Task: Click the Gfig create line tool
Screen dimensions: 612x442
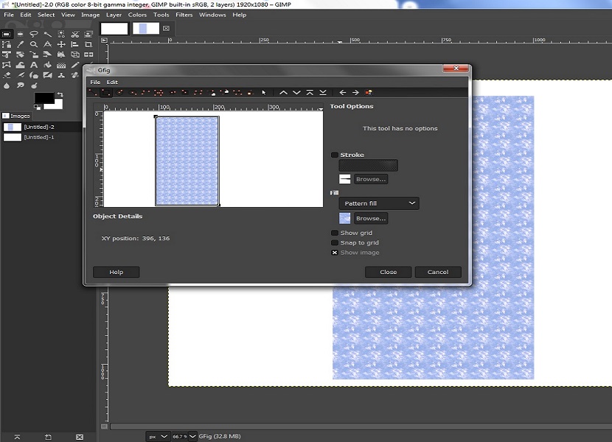Action: (94, 93)
